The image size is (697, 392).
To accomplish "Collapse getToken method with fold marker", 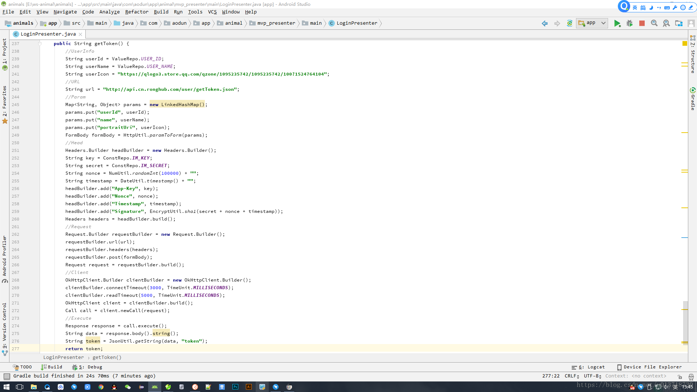I will (40, 44).
